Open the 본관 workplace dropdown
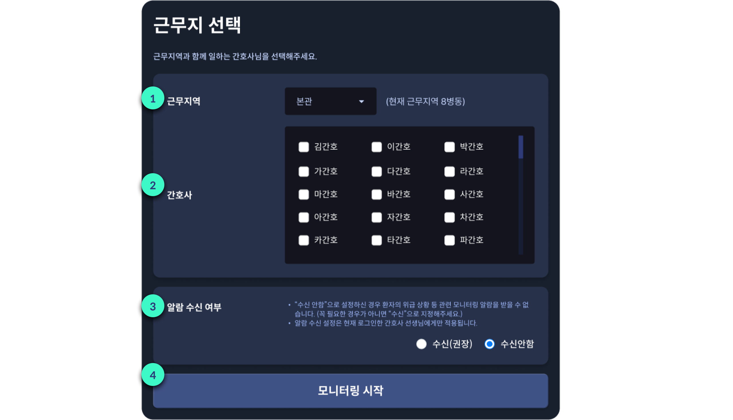Screen dimensions: 733x420 [331, 101]
